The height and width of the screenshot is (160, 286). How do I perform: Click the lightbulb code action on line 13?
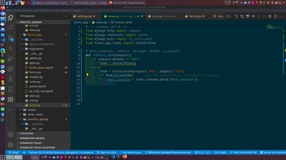tap(88, 75)
